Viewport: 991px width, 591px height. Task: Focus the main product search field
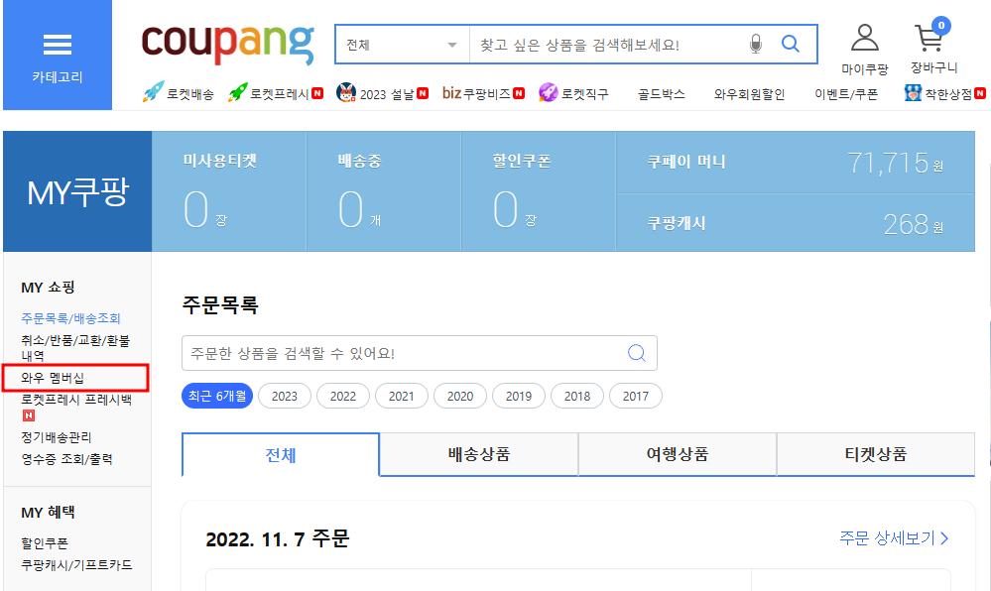(607, 45)
